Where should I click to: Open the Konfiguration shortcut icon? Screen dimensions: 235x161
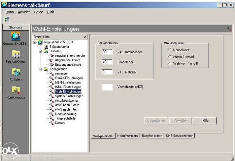[16, 90]
